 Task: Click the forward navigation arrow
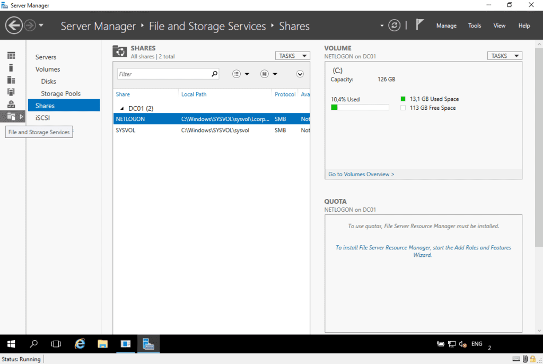(30, 25)
